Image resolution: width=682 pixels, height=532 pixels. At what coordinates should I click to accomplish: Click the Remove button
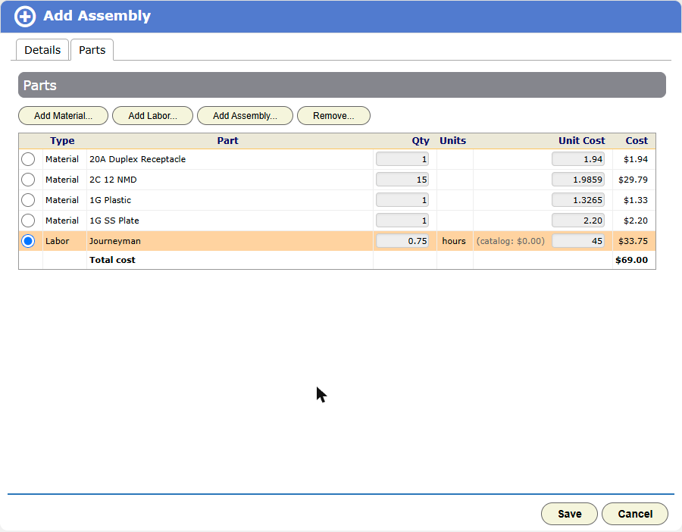[x=333, y=116]
